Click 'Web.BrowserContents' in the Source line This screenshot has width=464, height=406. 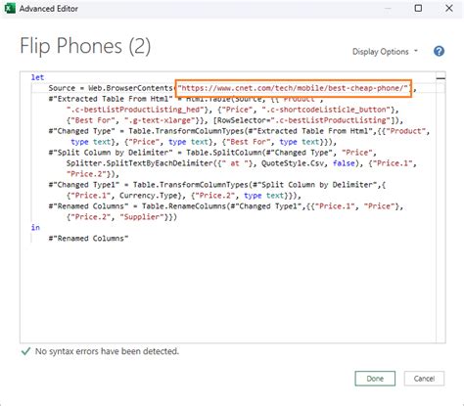[x=130, y=88]
